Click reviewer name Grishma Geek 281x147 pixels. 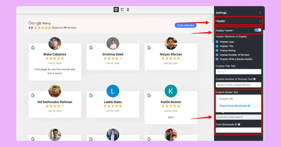coord(113,54)
